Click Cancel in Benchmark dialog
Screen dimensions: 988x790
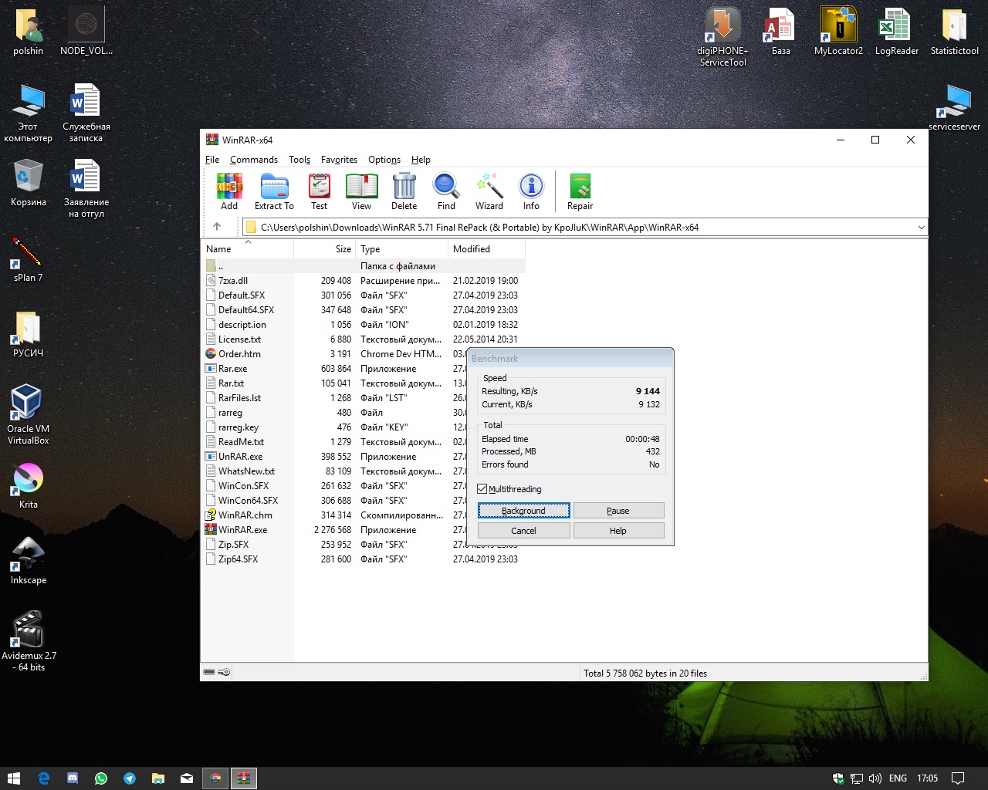pyautogui.click(x=523, y=531)
